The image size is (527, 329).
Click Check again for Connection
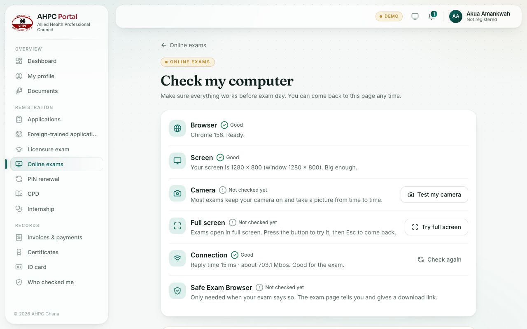tap(439, 259)
